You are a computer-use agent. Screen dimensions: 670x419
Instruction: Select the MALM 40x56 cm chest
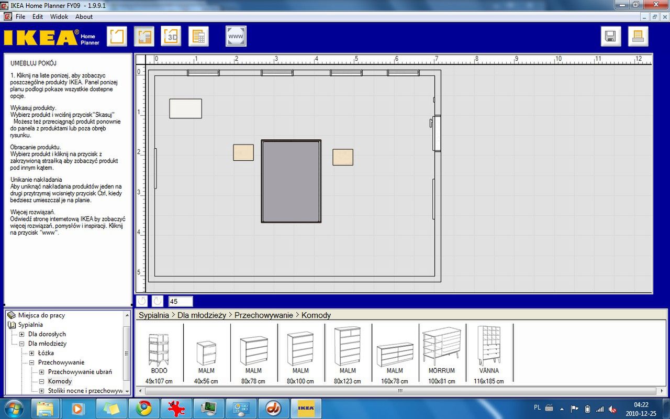tap(206, 355)
